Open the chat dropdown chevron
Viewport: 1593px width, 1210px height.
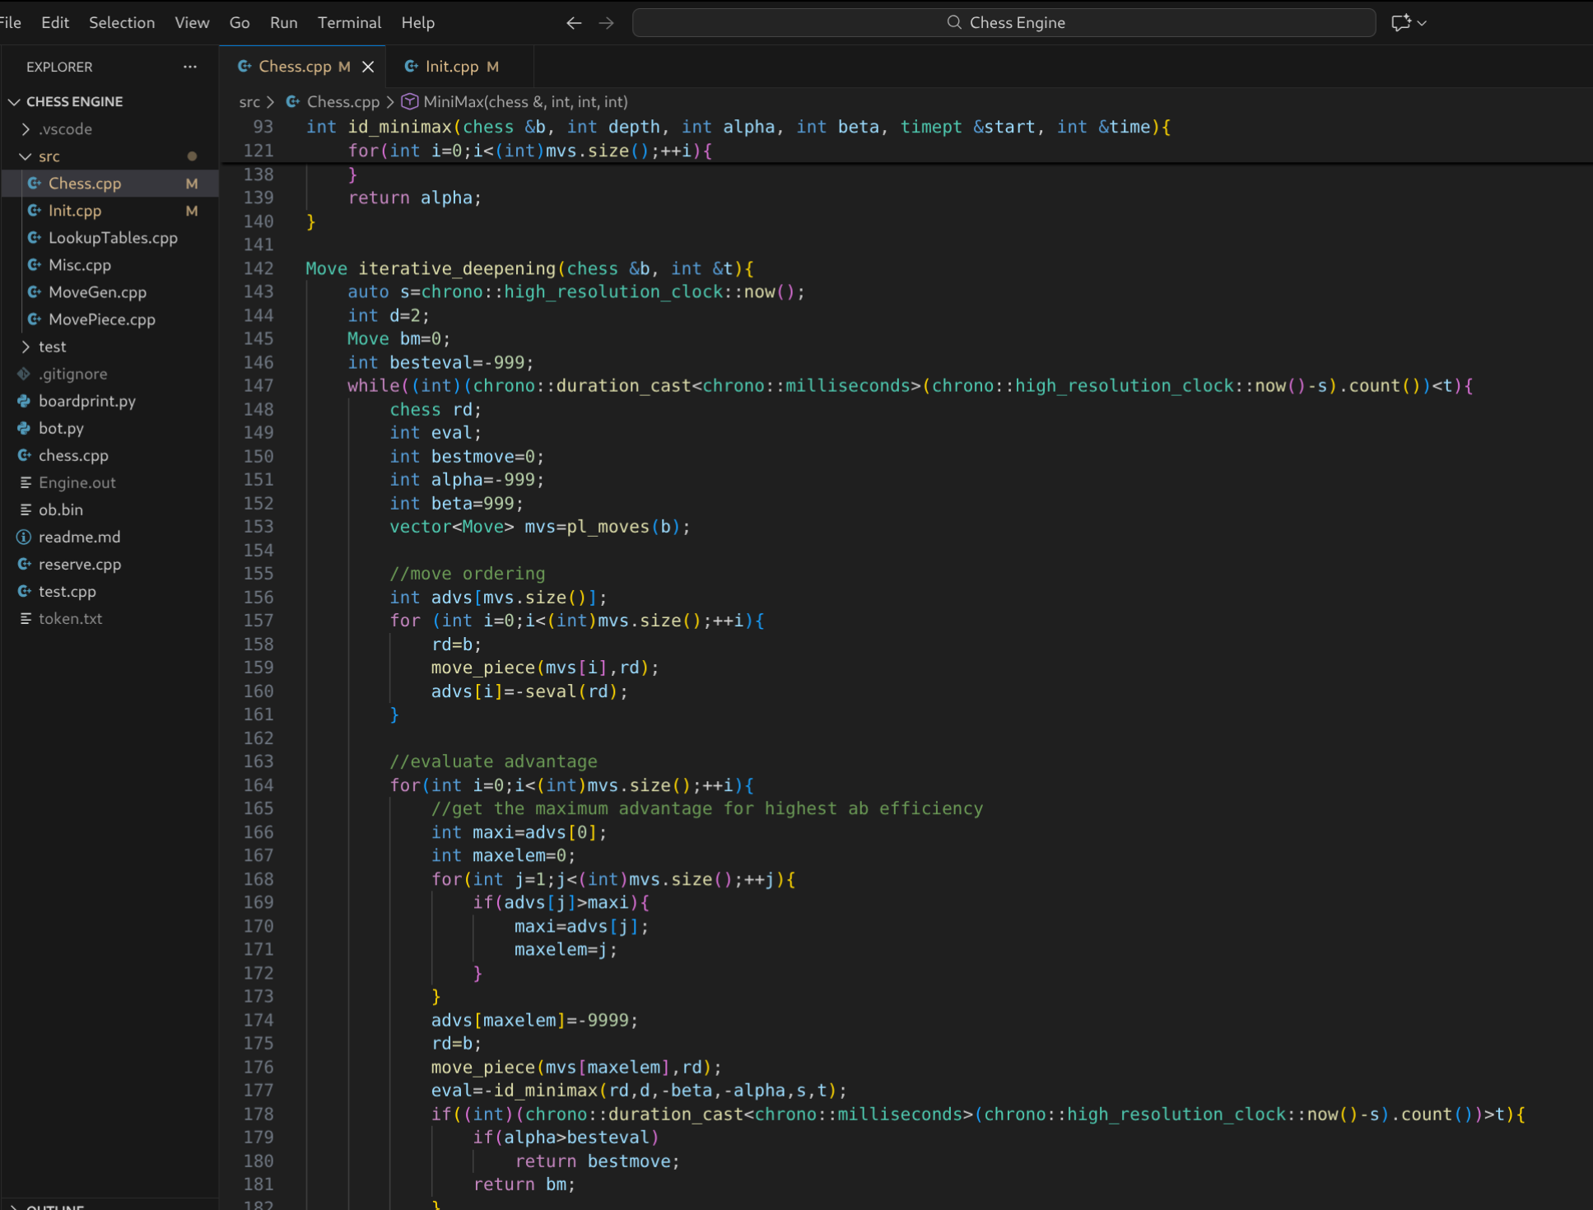tap(1422, 23)
